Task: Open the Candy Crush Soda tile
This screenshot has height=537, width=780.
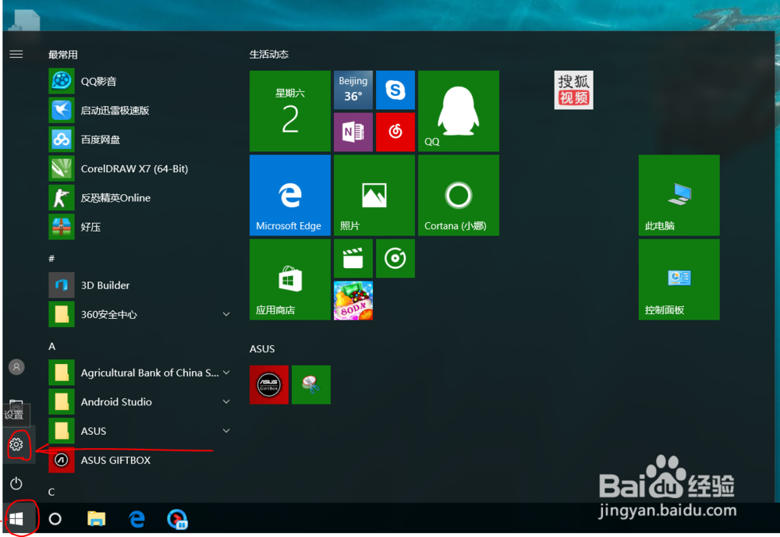Action: pyautogui.click(x=353, y=301)
